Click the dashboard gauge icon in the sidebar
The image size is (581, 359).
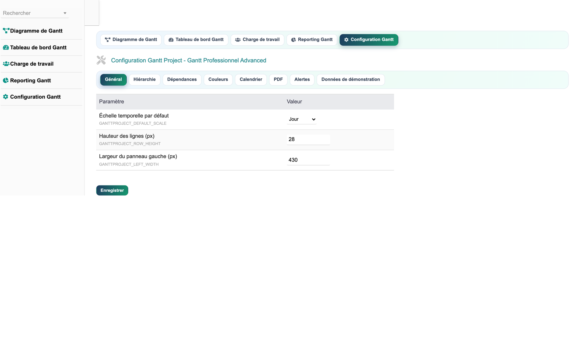click(x=6, y=47)
